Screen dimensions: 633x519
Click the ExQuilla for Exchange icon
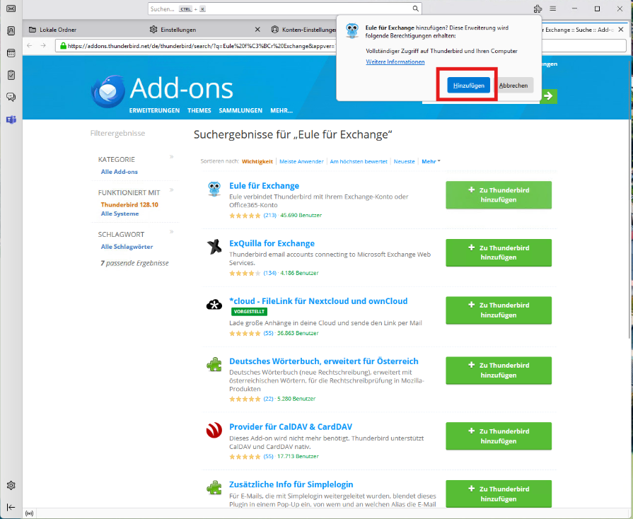(214, 246)
